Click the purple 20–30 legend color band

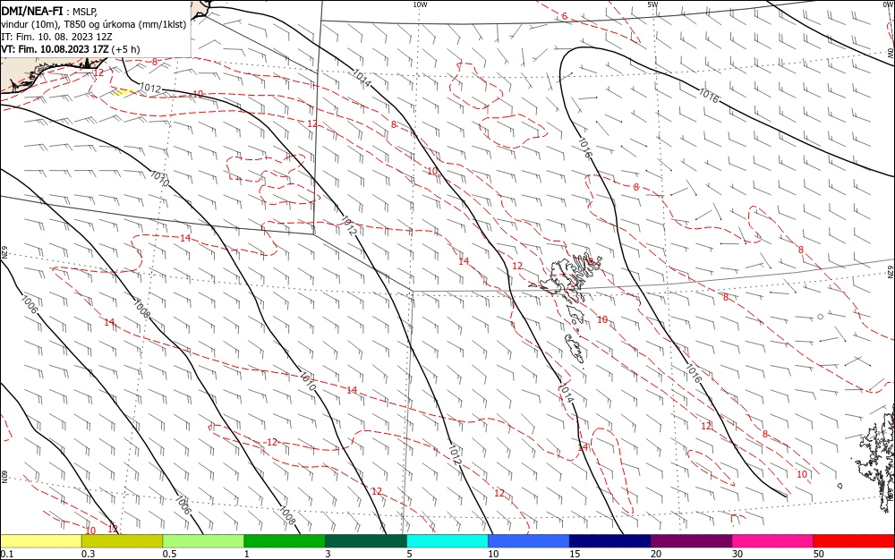pyautogui.click(x=691, y=541)
